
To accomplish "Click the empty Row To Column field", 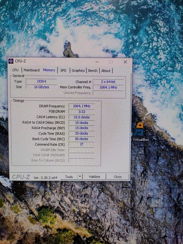I will click(x=82, y=160).
